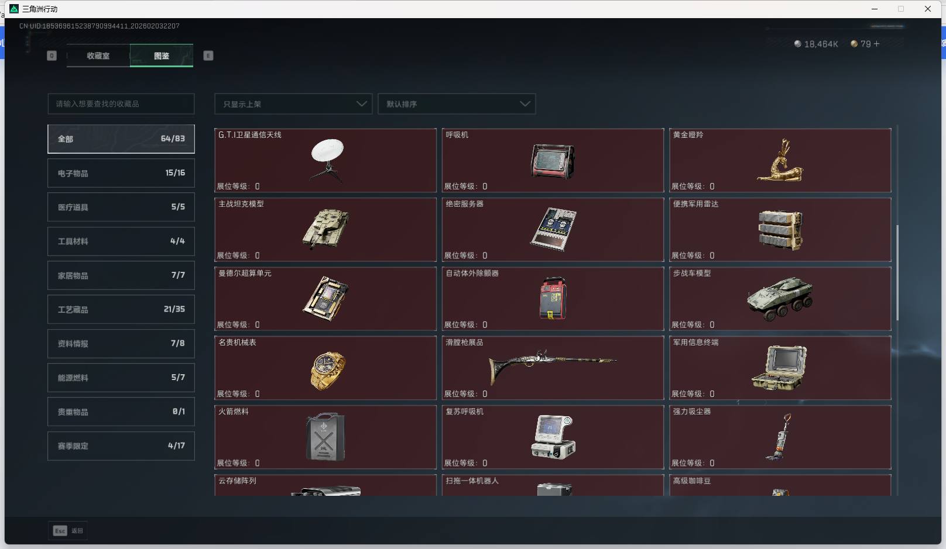Select the 赛季限定 category in sidebar

tap(121, 446)
